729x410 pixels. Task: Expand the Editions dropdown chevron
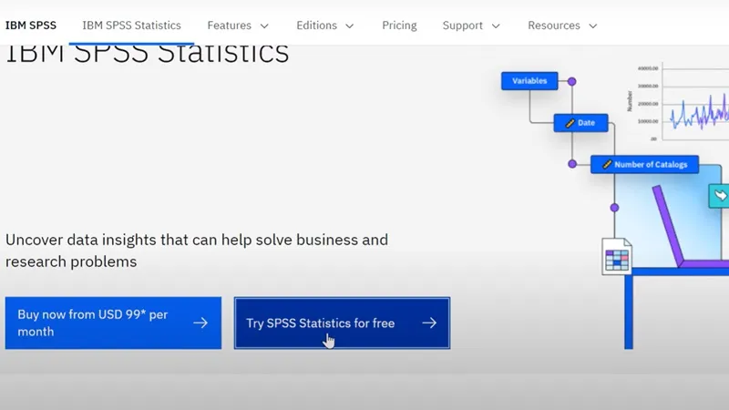350,26
